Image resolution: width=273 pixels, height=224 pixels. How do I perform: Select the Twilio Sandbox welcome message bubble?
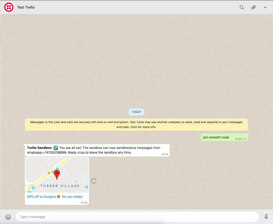pyautogui.click(x=97, y=150)
